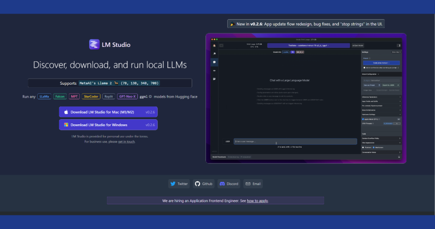
Task: Expand the Context Overflow Policy section
Action: [381, 138]
